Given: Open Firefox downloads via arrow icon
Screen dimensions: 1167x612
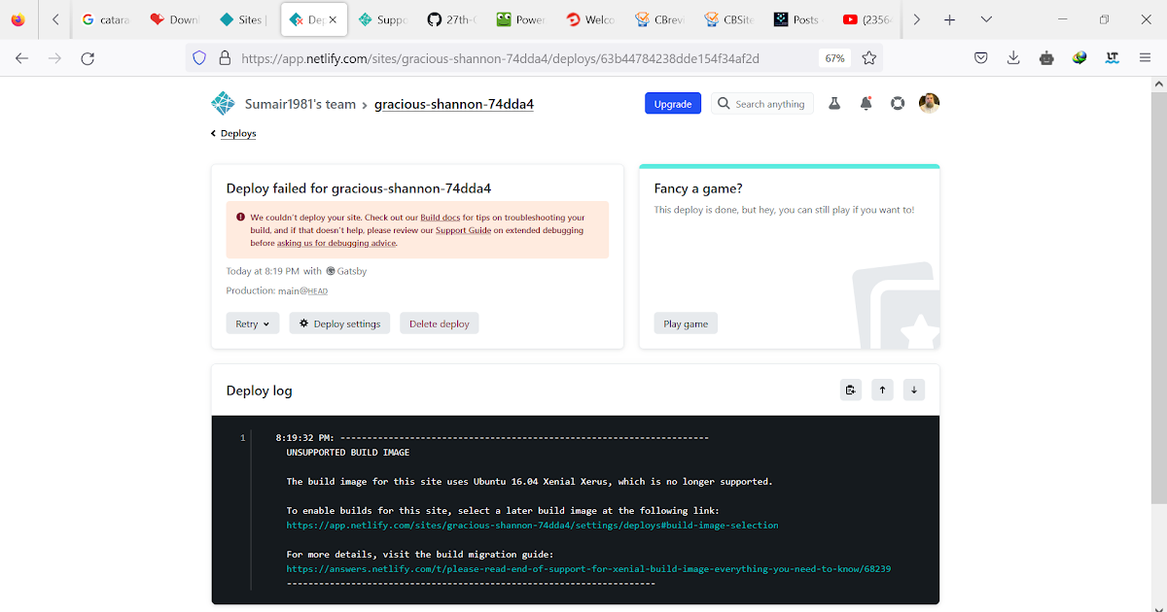Looking at the screenshot, I should click(x=1013, y=57).
